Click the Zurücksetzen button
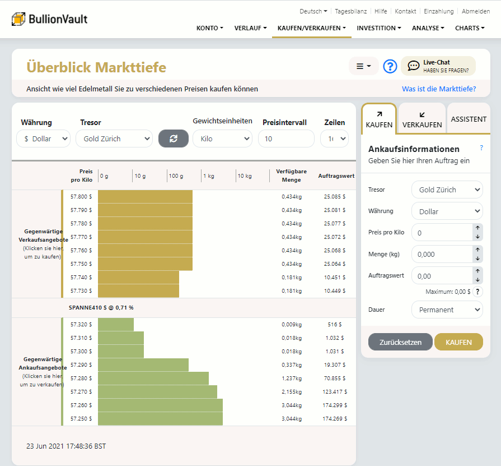This screenshot has width=501, height=466. point(400,342)
